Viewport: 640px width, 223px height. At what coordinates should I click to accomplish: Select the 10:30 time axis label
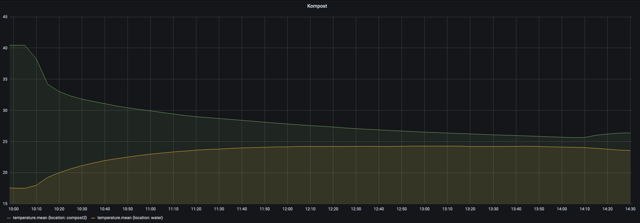click(x=82, y=209)
